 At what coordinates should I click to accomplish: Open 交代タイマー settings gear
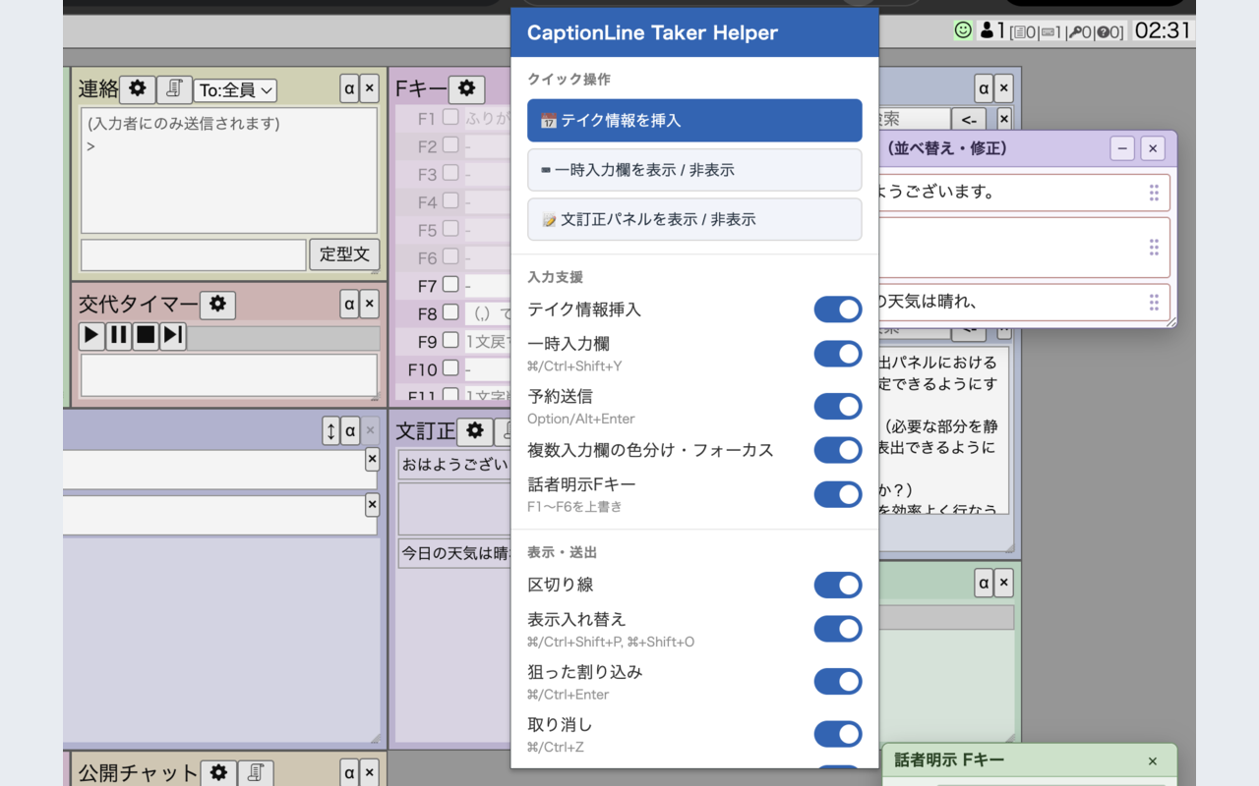217,305
